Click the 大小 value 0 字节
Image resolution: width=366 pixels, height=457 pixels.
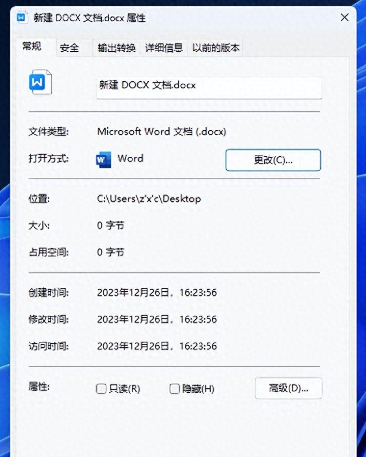pyautogui.click(x=111, y=225)
